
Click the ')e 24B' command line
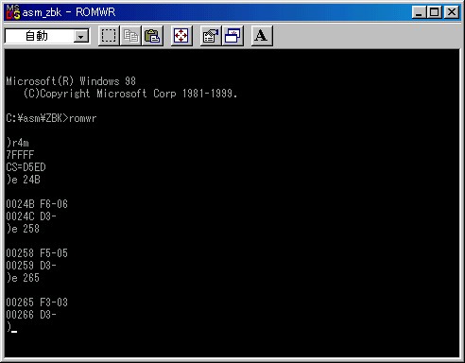[23, 180]
